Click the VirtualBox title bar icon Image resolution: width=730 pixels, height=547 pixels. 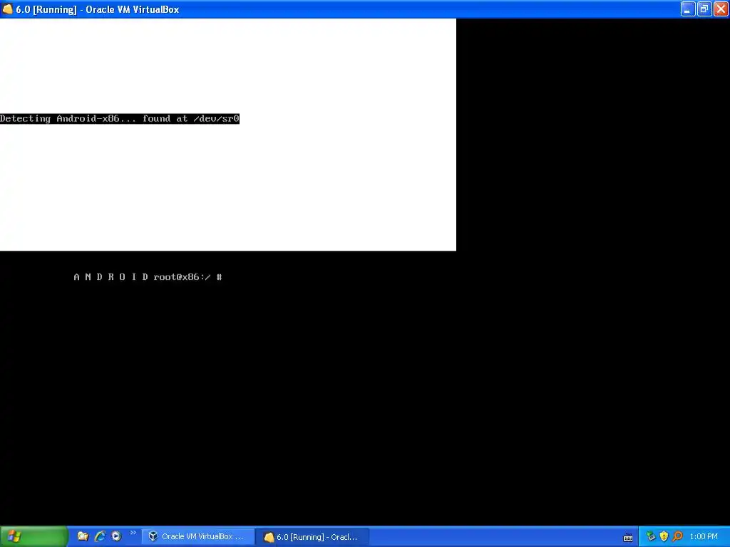pos(7,9)
